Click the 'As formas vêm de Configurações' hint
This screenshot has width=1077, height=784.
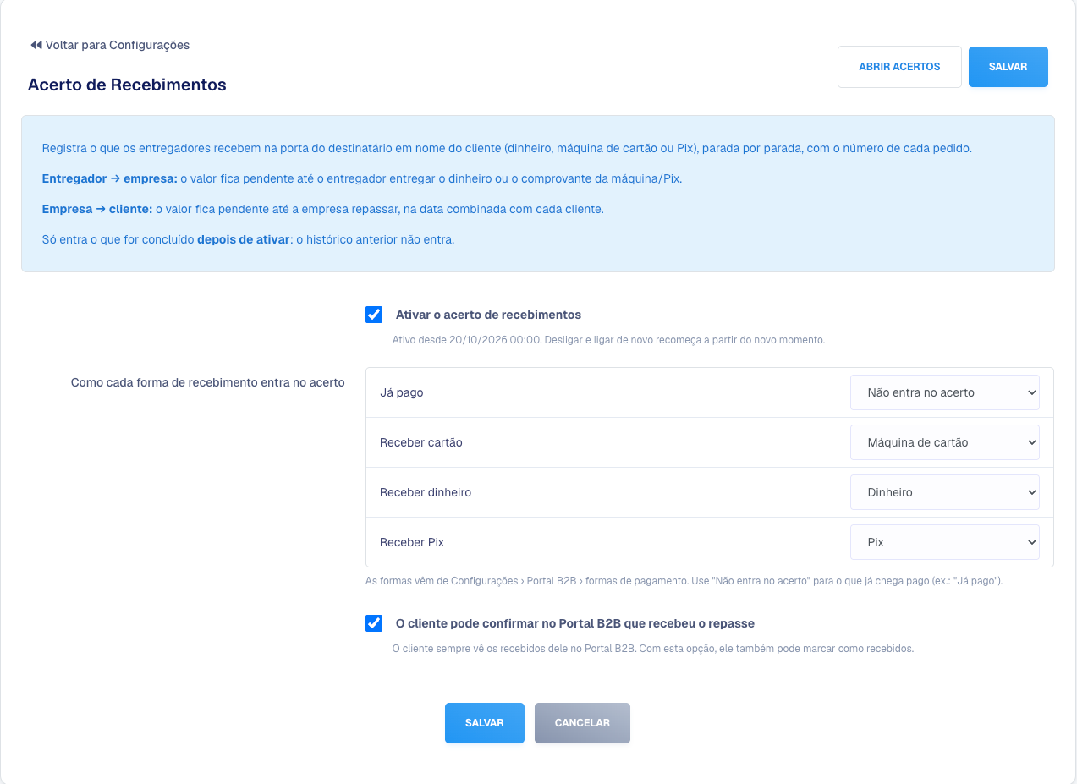684,581
